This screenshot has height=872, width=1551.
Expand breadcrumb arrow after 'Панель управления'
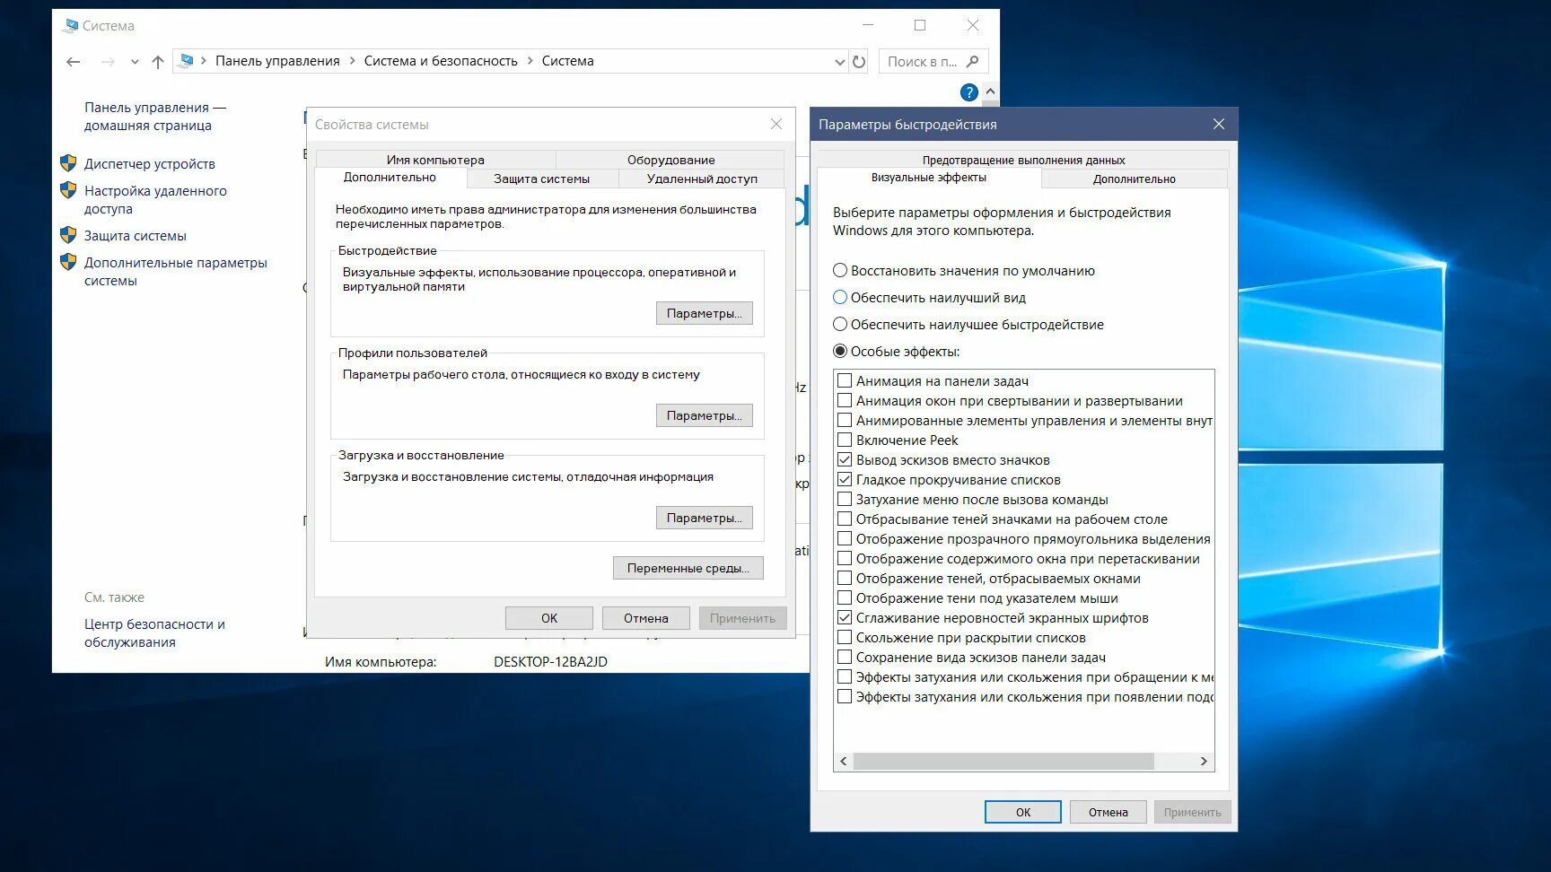click(353, 61)
